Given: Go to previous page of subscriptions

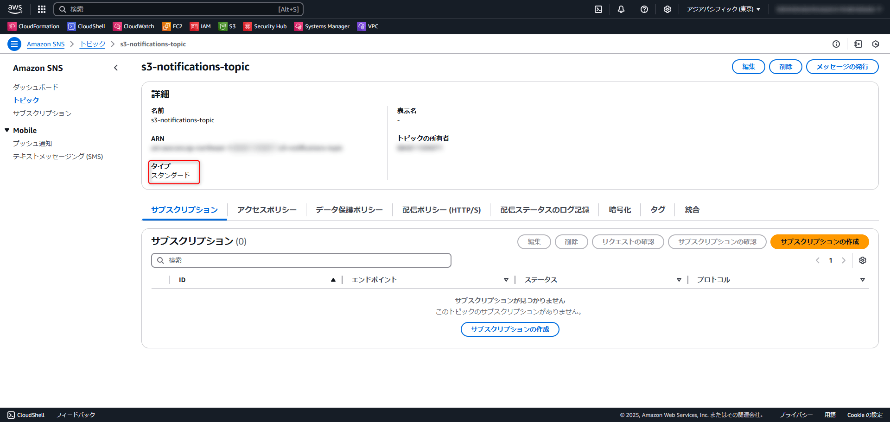Looking at the screenshot, I should [x=818, y=260].
